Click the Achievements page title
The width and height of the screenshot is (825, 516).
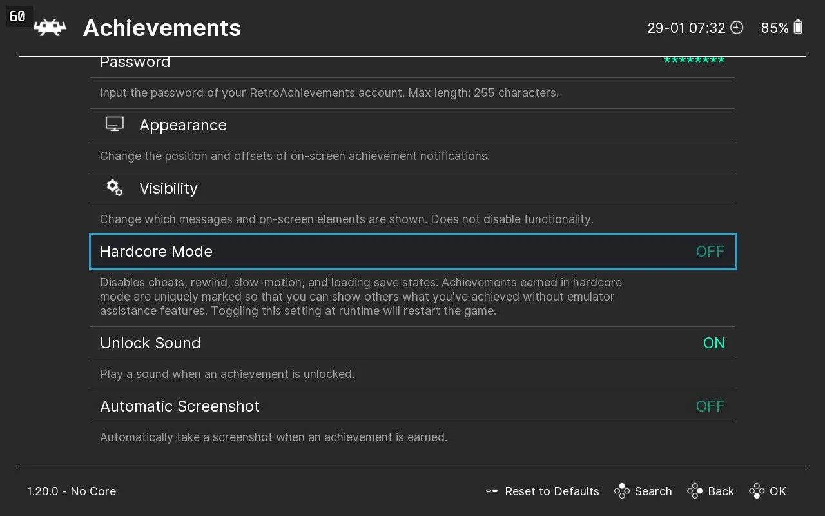tap(162, 28)
